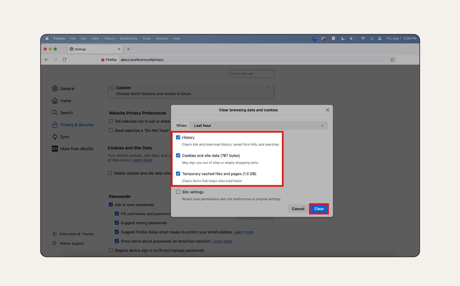Image resolution: width=460 pixels, height=286 pixels.
Task: Open the Bookmarks menu
Action: [129, 39]
